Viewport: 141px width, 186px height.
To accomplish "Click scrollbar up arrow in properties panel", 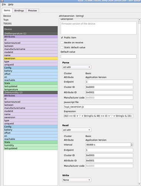I will pyautogui.click(x=140, y=20).
